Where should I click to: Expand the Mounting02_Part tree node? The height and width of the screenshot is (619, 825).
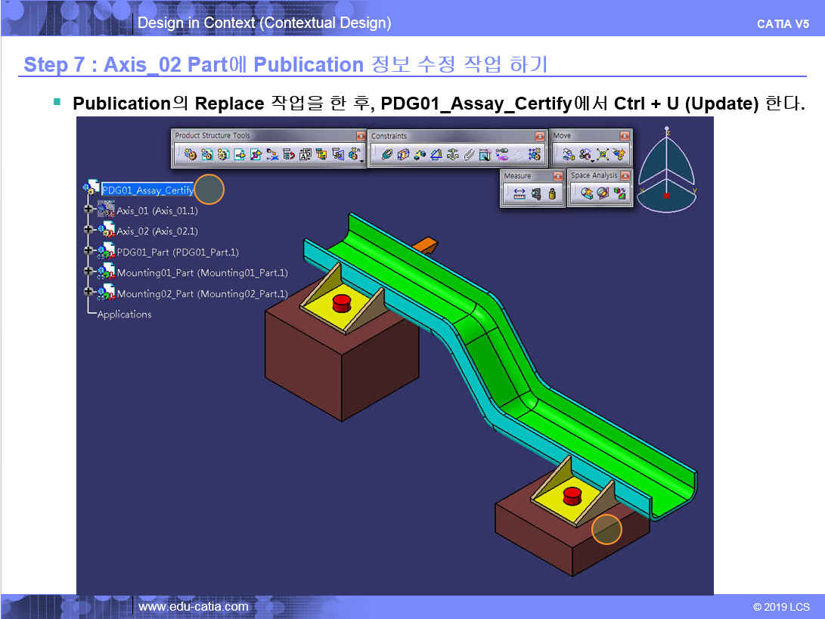[89, 292]
